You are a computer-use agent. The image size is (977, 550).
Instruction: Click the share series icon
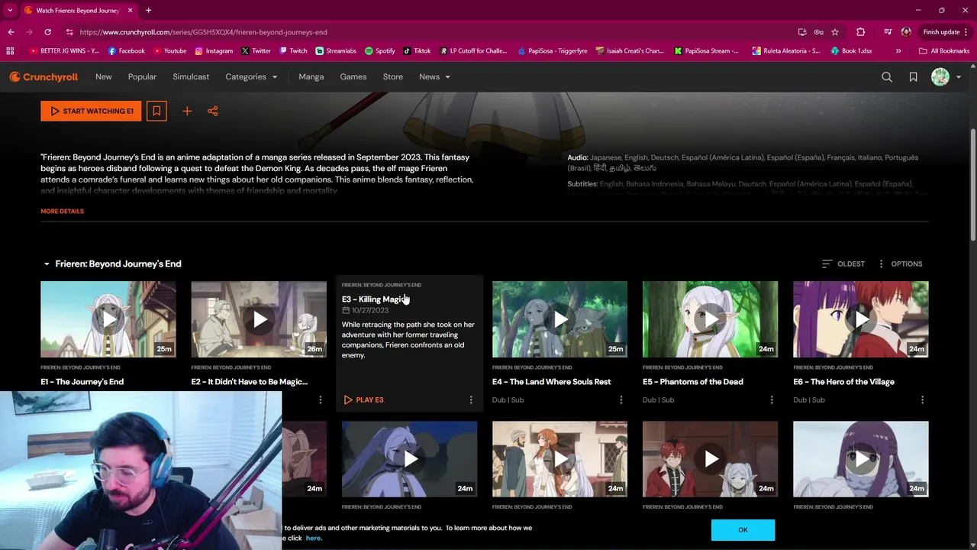[x=213, y=111]
